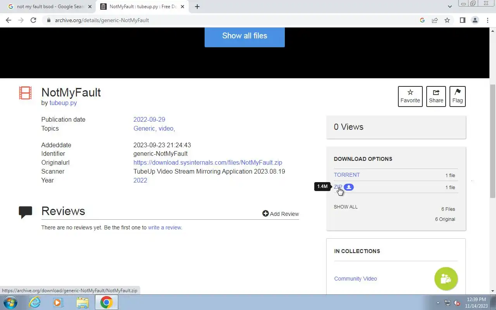Image resolution: width=496 pixels, height=310 pixels.
Task: Click the muted volume tray icon
Action: pyautogui.click(x=457, y=303)
